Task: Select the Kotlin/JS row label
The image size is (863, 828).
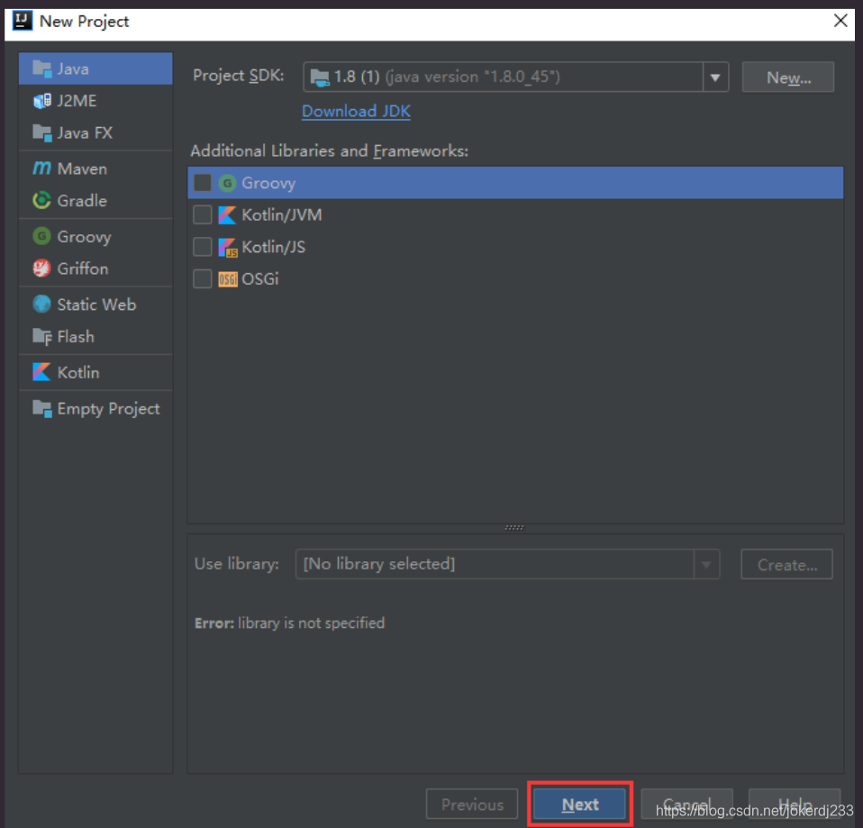Action: 274,247
